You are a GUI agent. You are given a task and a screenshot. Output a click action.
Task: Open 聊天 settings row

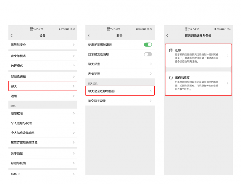coord(43,86)
